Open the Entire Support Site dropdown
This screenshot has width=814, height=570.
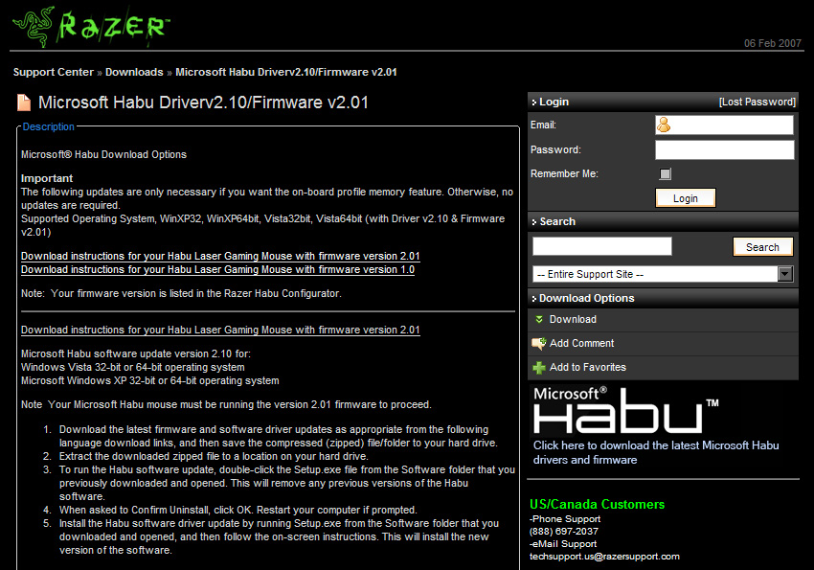pos(663,274)
